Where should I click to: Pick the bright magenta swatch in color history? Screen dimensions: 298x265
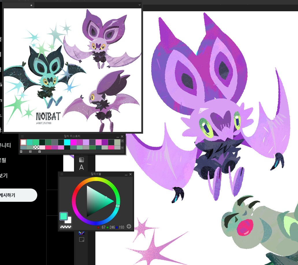tap(73, 142)
